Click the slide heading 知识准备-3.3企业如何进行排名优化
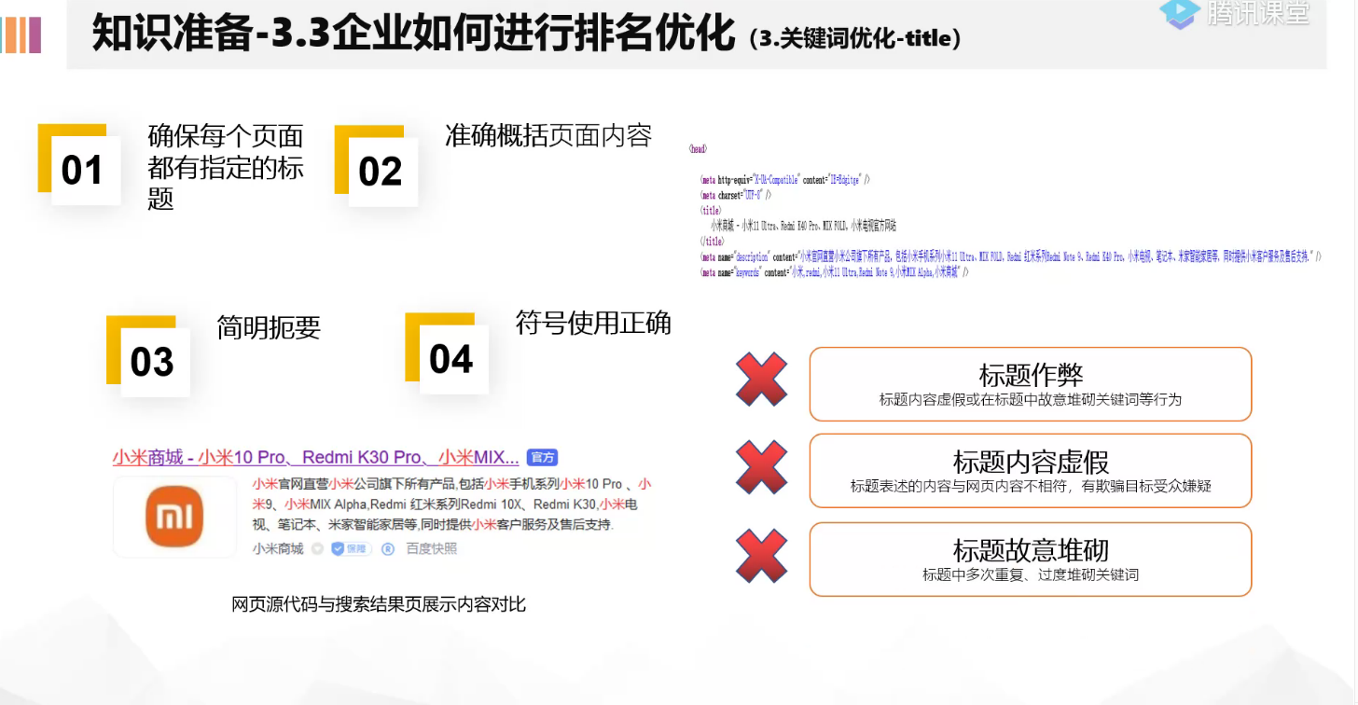The width and height of the screenshot is (1358, 705). (414, 35)
